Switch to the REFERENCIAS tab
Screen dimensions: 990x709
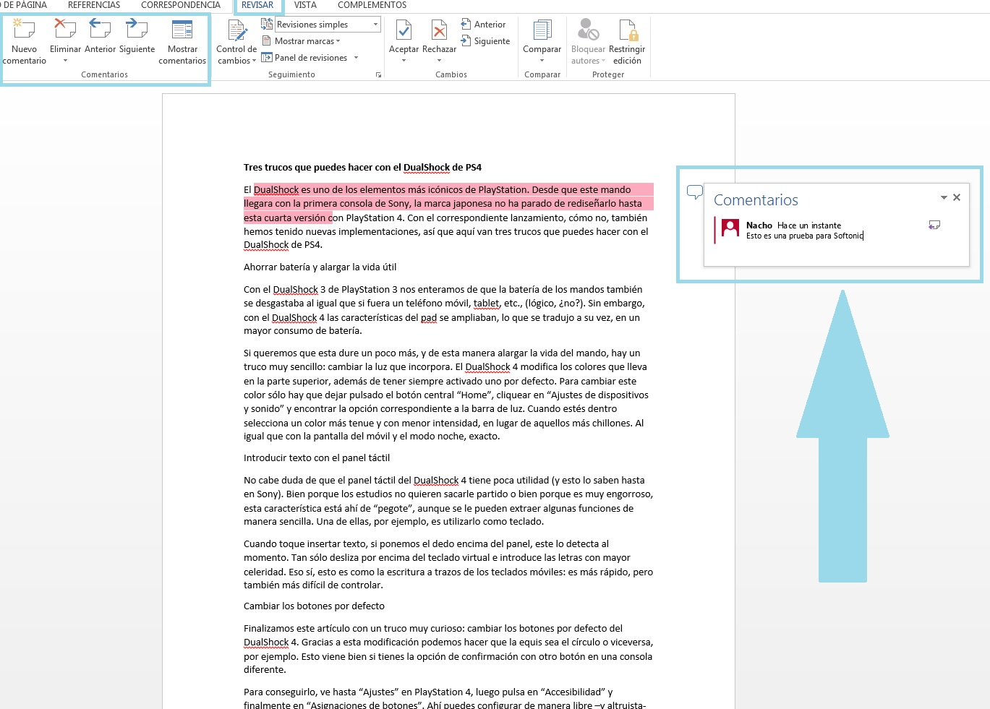[x=94, y=5]
